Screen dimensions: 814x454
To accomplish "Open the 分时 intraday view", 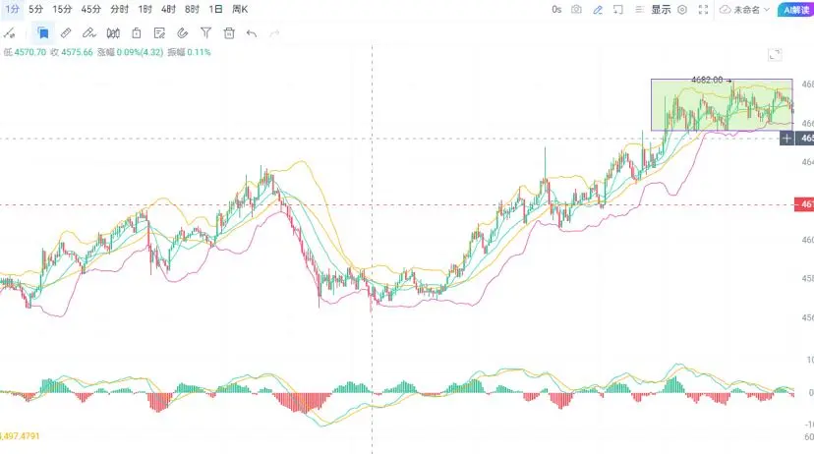I will [119, 10].
